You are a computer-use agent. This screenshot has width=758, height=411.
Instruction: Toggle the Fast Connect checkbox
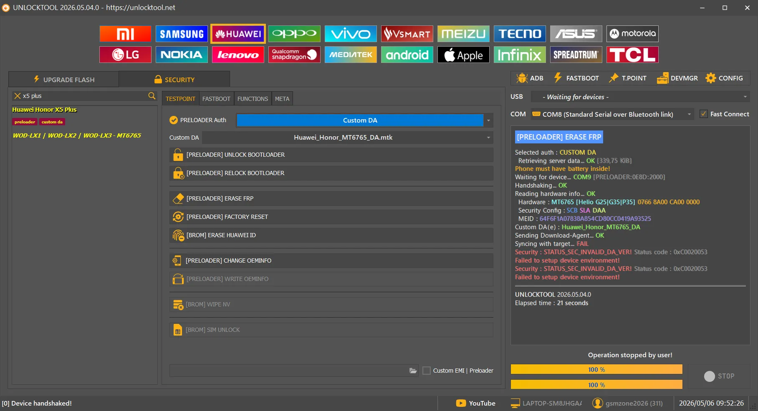(704, 114)
